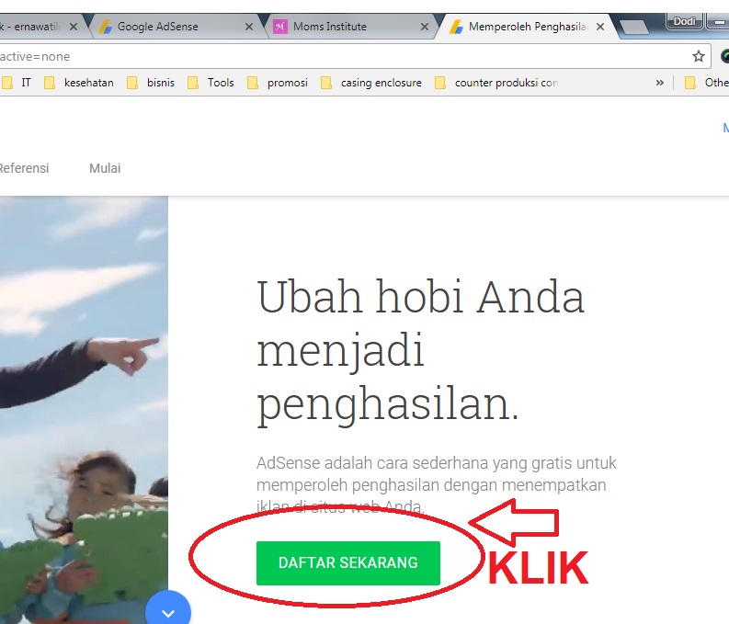This screenshot has height=624, width=729.
Task: Open the casing enclosure bookmarks folder
Action: (371, 83)
